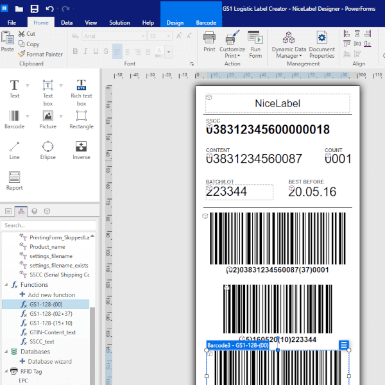The height and width of the screenshot is (385, 385).
Task: Toggle bold font formatting
Action: 75,51
